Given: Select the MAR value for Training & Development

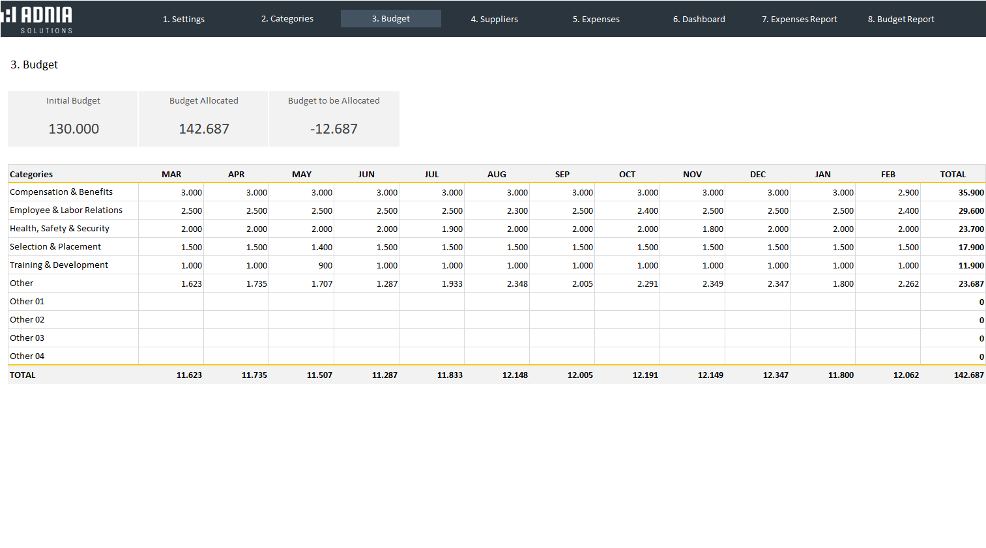Looking at the screenshot, I should tap(171, 265).
